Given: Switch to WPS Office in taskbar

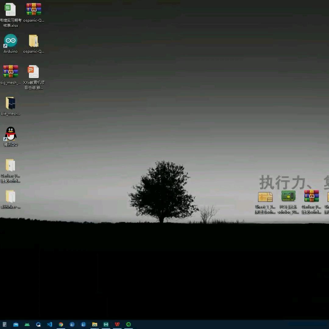Looking at the screenshot, I should point(117,324).
